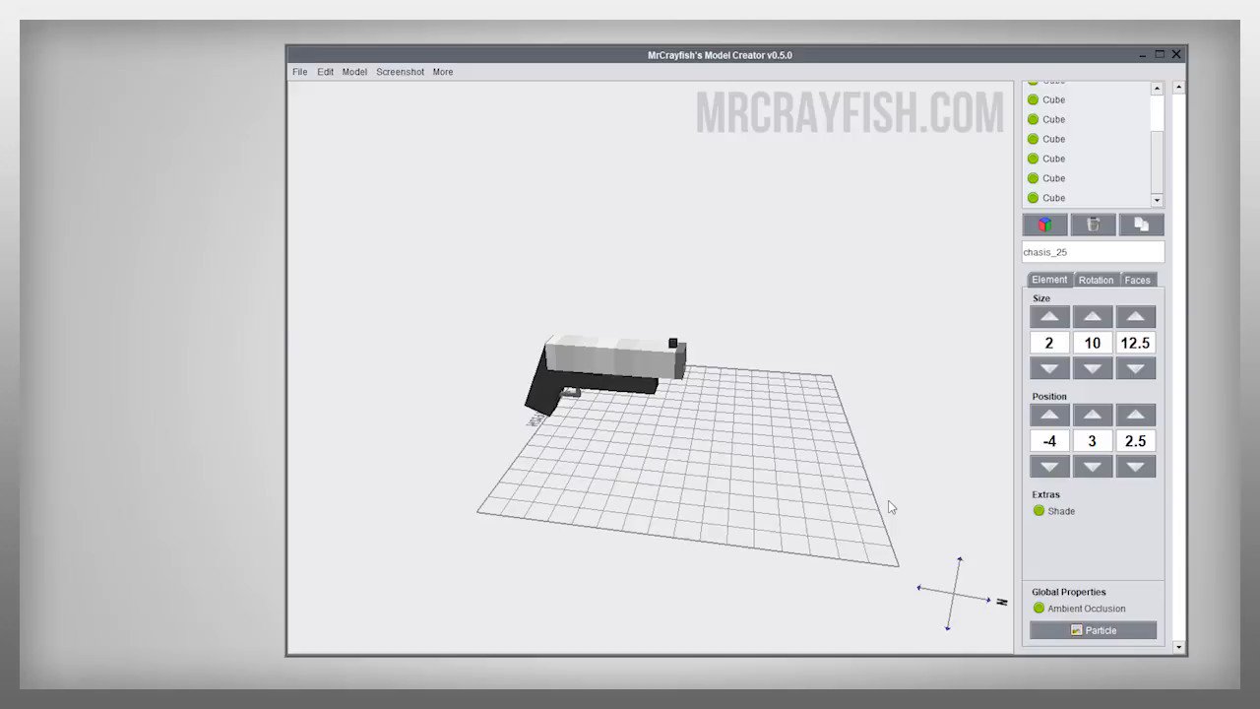Image resolution: width=1260 pixels, height=709 pixels.
Task: Edit the chasis_25 element name field
Action: point(1093,251)
